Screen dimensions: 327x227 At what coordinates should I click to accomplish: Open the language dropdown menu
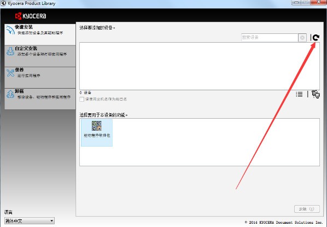(30, 221)
